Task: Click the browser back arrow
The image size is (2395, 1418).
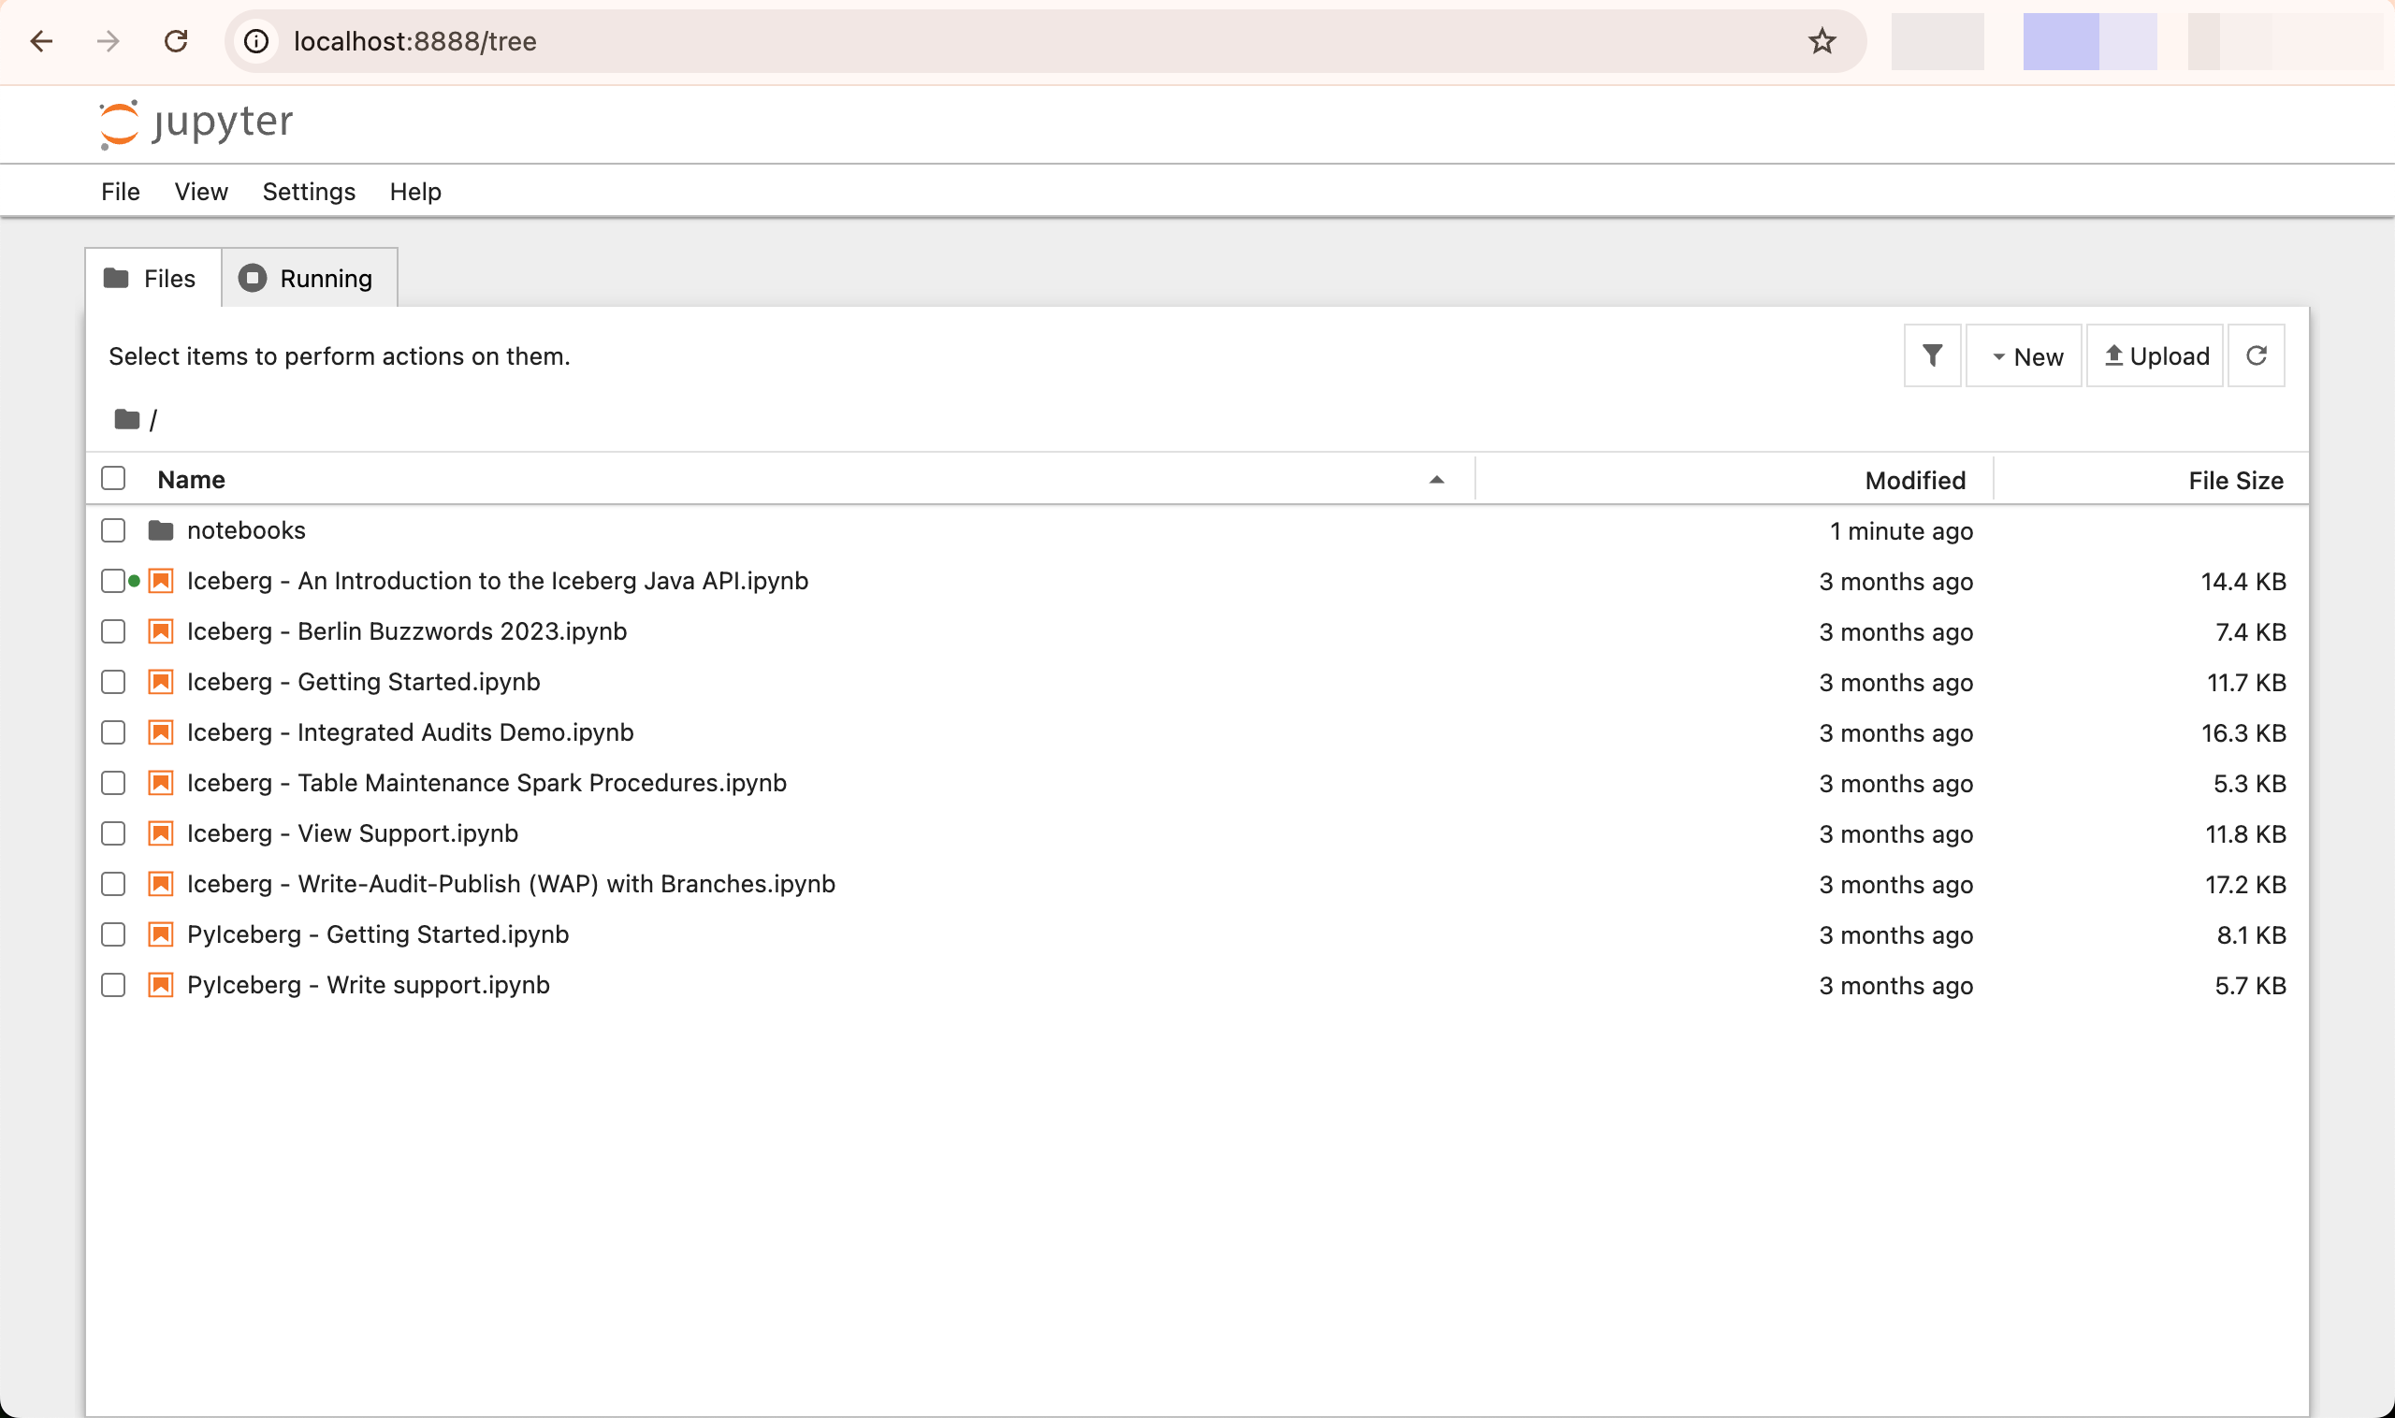Action: (41, 41)
